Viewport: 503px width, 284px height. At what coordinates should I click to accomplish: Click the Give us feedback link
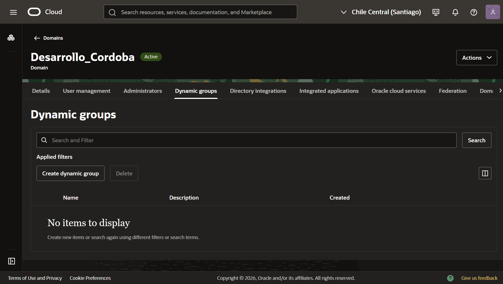click(479, 278)
